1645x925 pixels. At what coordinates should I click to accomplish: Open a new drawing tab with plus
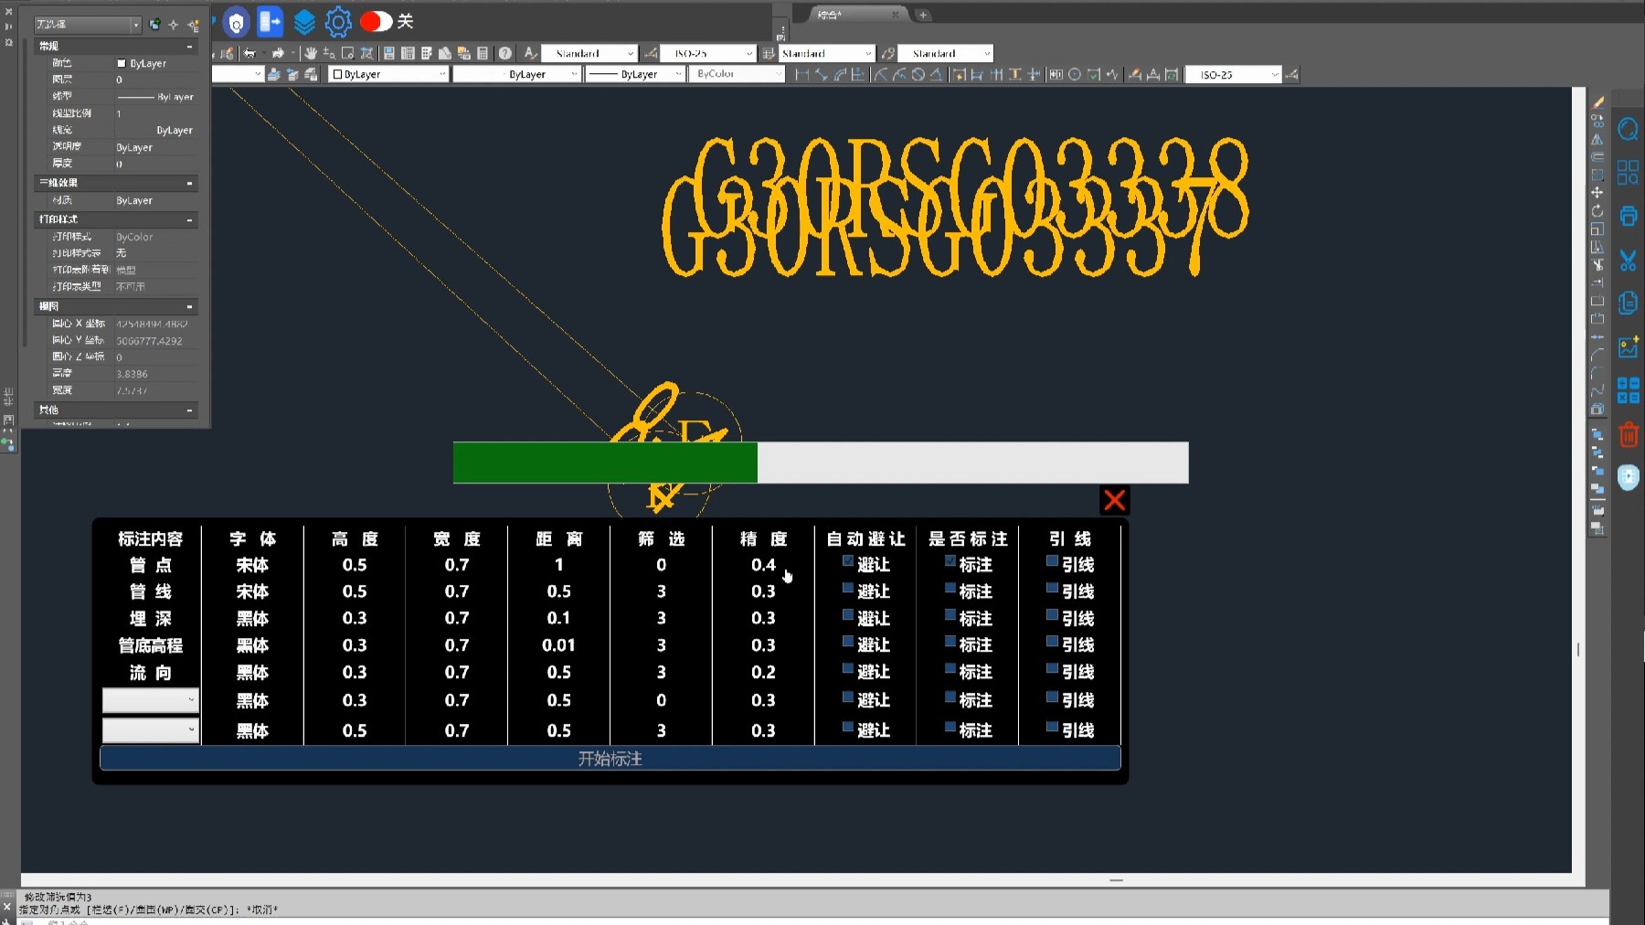(923, 15)
